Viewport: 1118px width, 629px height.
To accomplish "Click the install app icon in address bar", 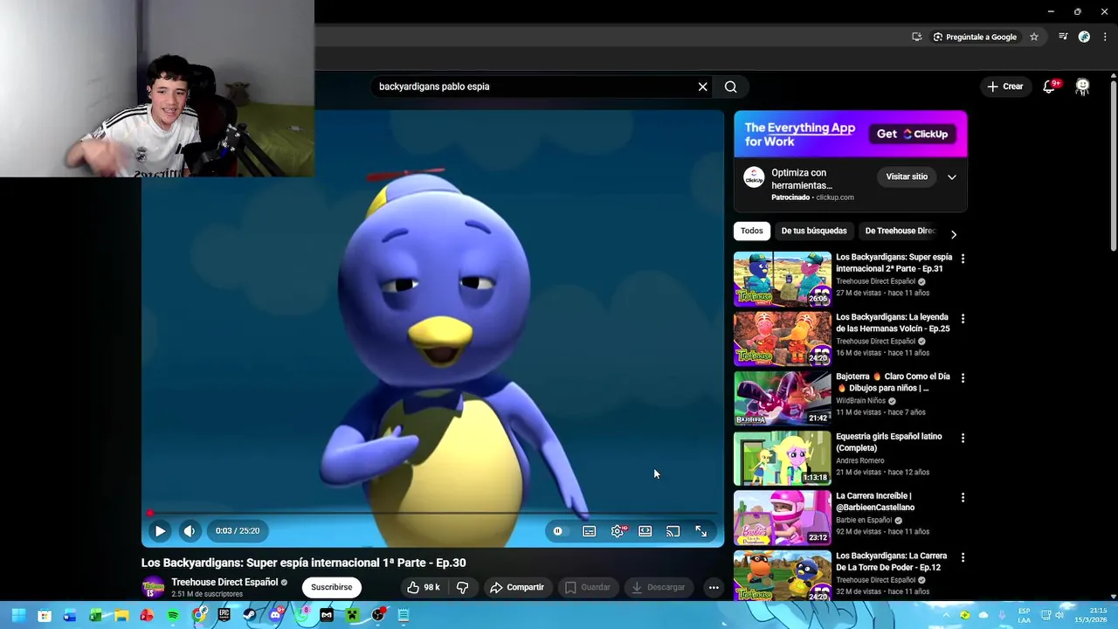I will tap(916, 37).
